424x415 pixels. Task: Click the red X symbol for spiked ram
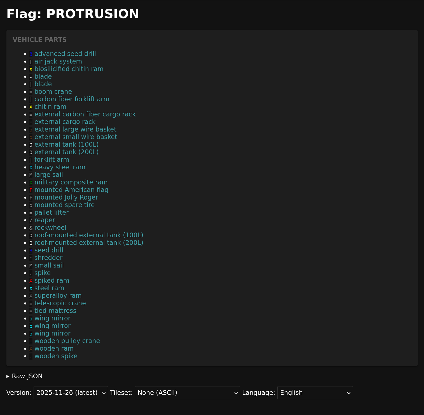(x=31, y=281)
